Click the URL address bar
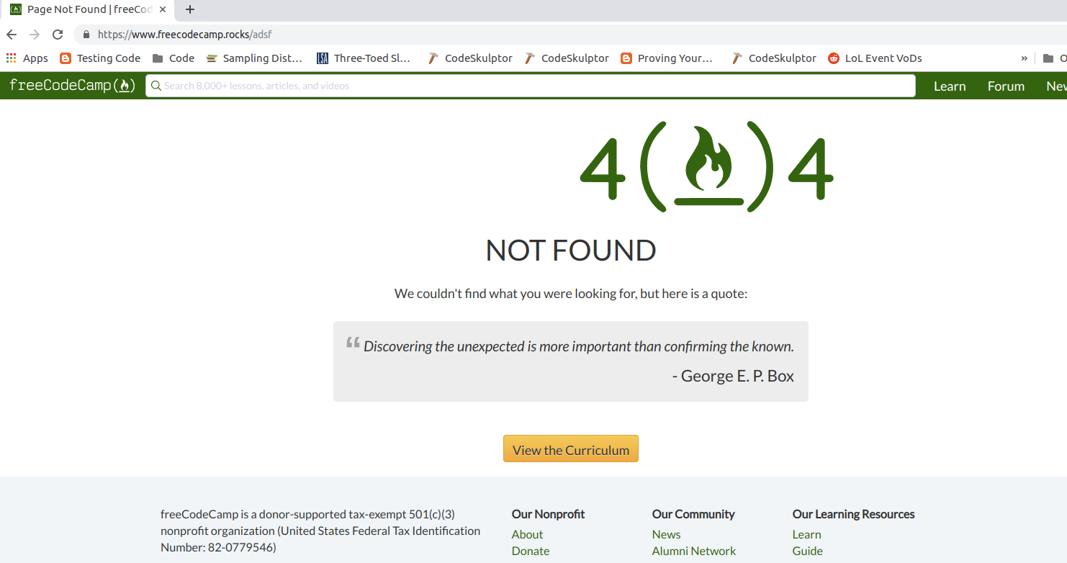The width and height of the screenshot is (1067, 563). [x=569, y=35]
